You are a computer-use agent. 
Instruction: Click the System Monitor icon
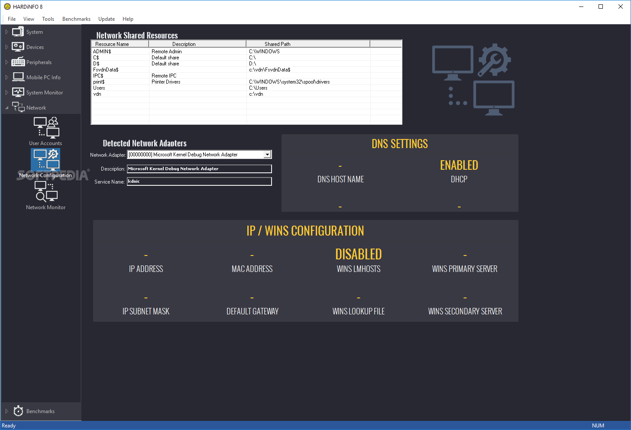18,92
